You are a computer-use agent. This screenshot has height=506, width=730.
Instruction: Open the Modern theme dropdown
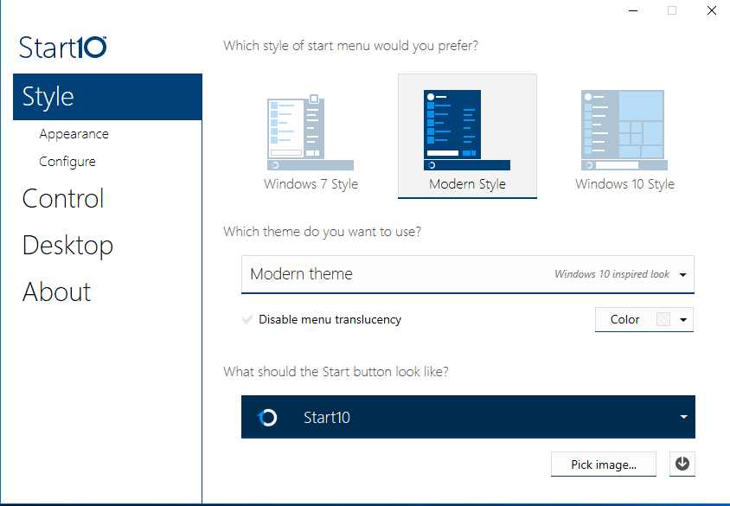coord(682,274)
